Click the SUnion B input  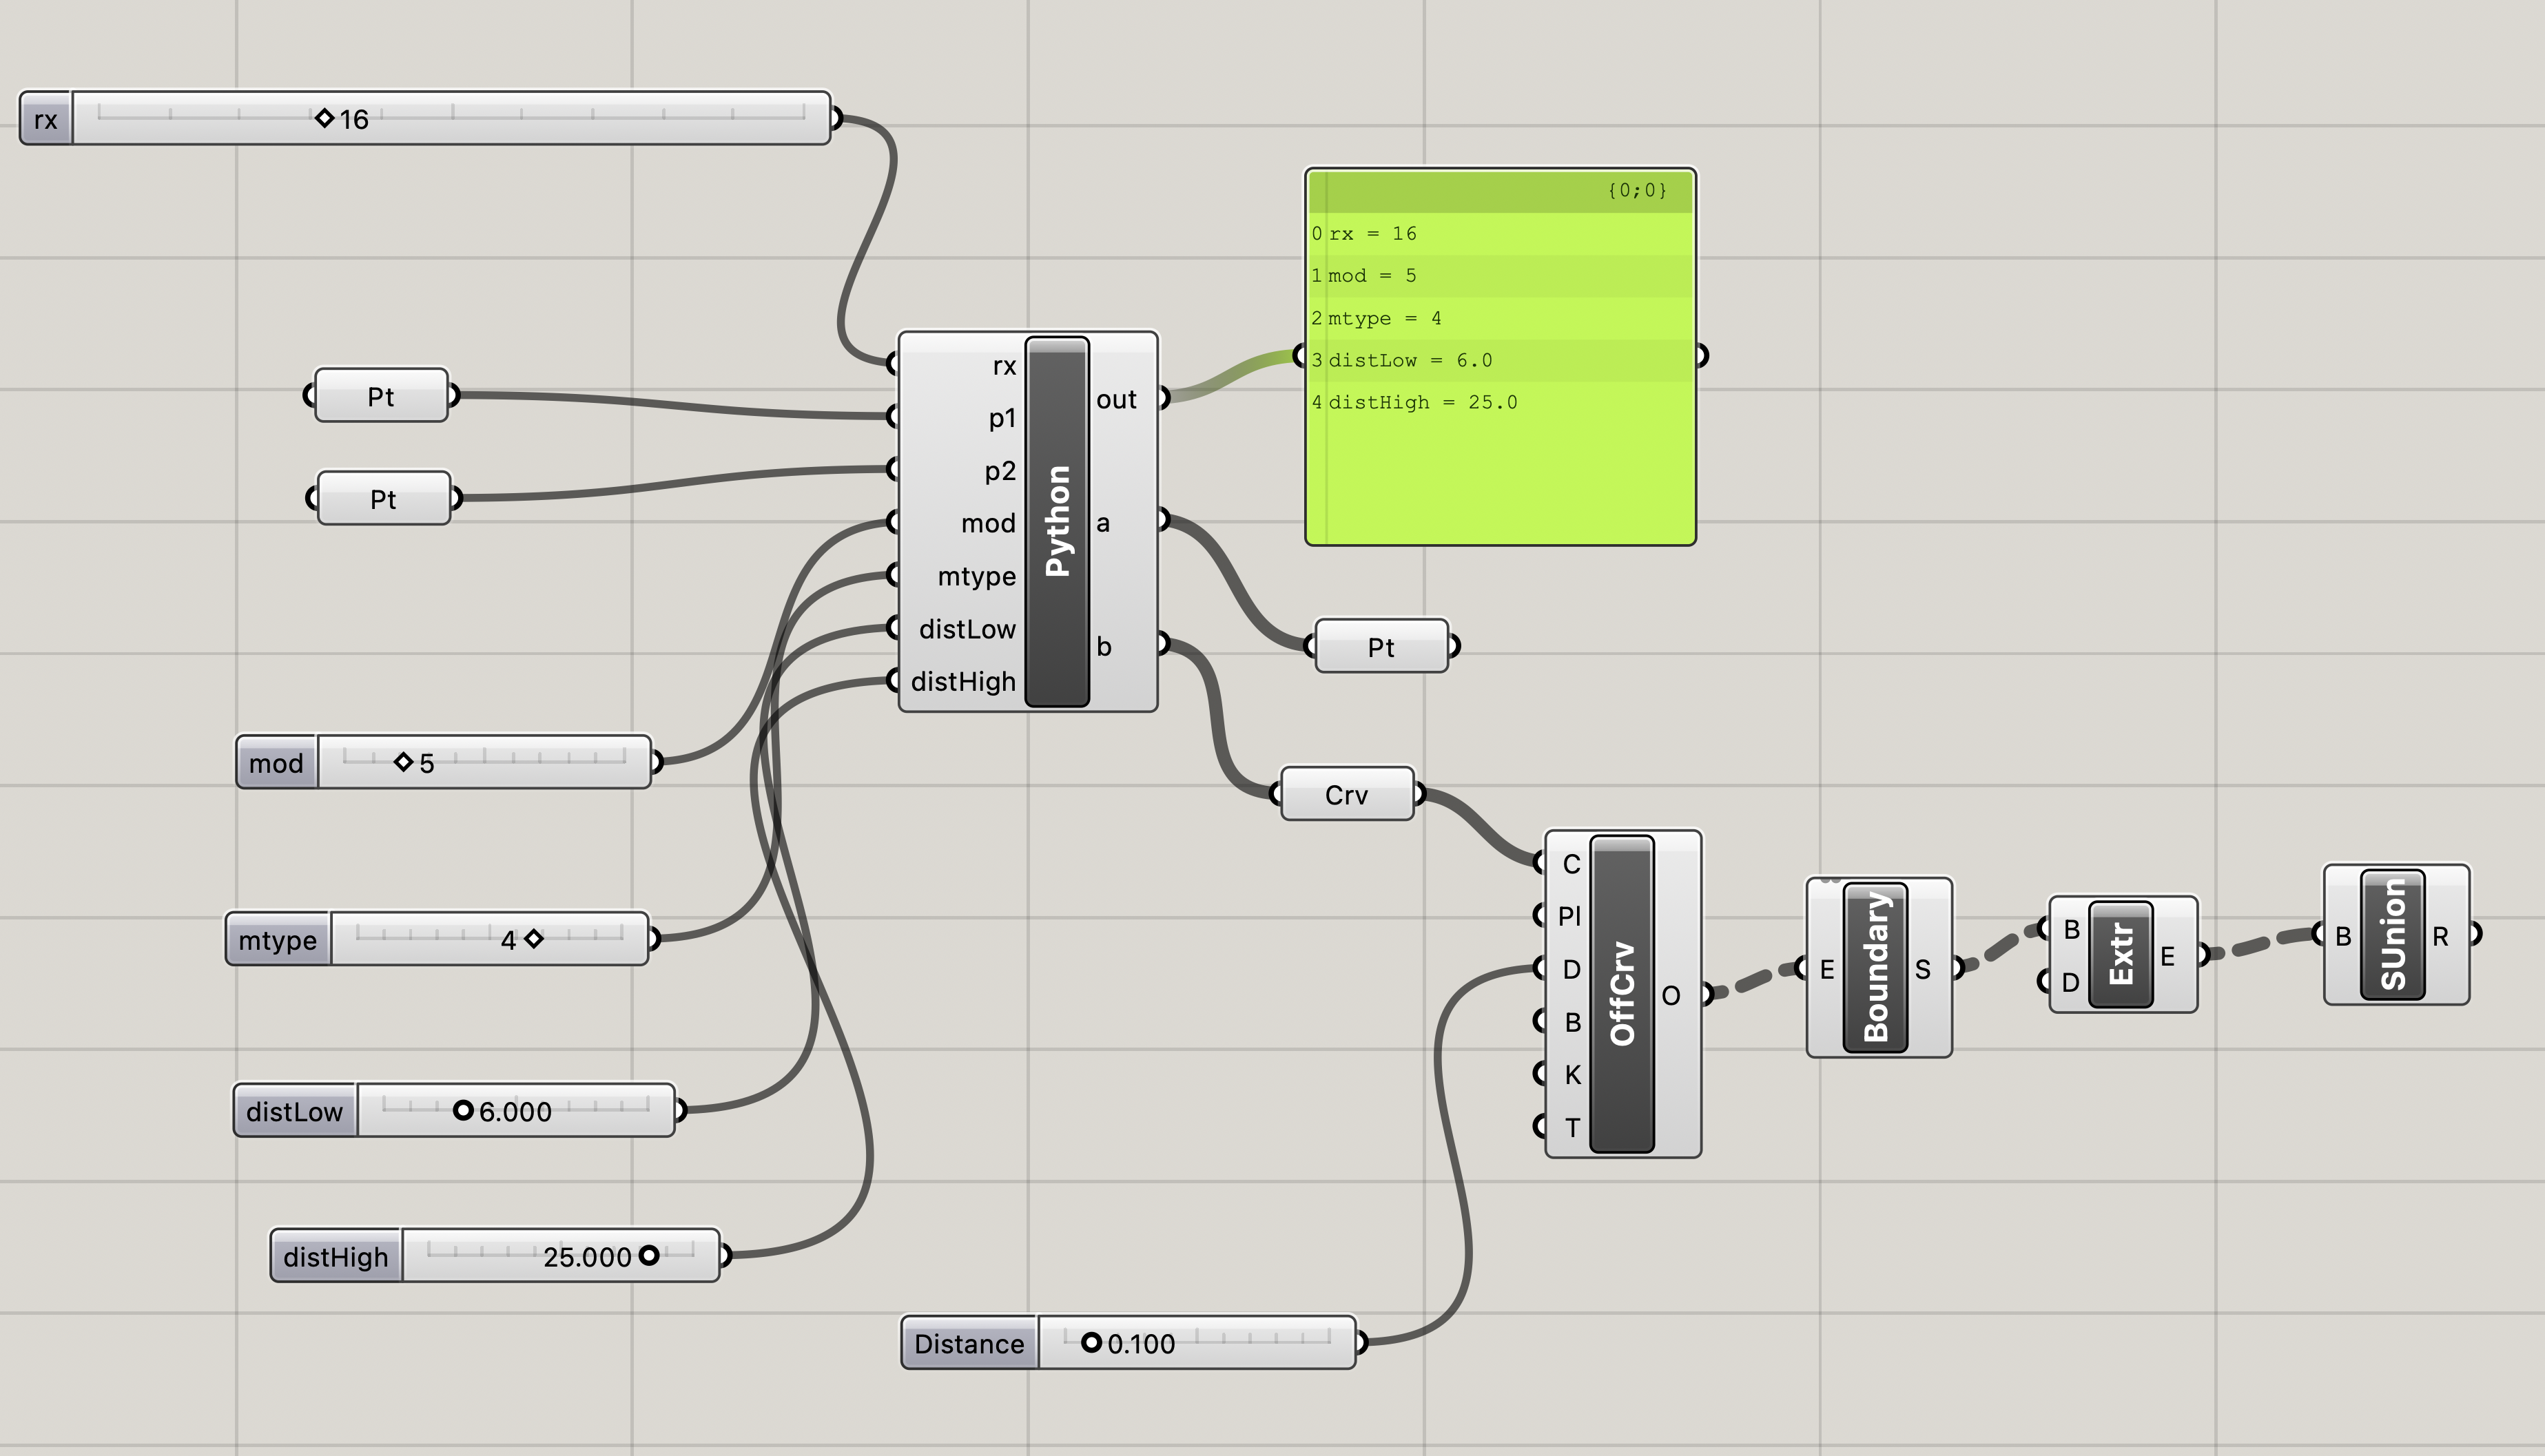[x=2342, y=936]
